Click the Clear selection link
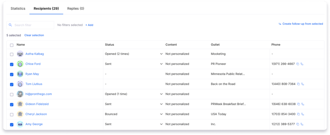This screenshot has height=135, width=330. point(34,35)
